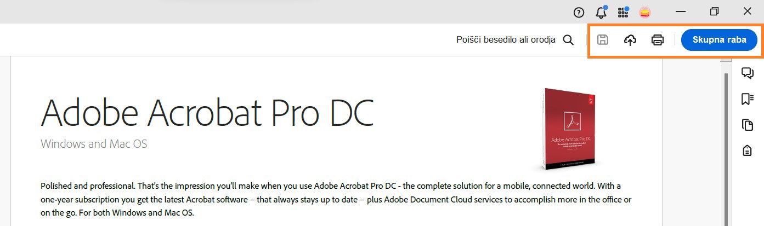Open the page thumbnails sidebar panel
Screen dimensions: 764x226
[747, 125]
